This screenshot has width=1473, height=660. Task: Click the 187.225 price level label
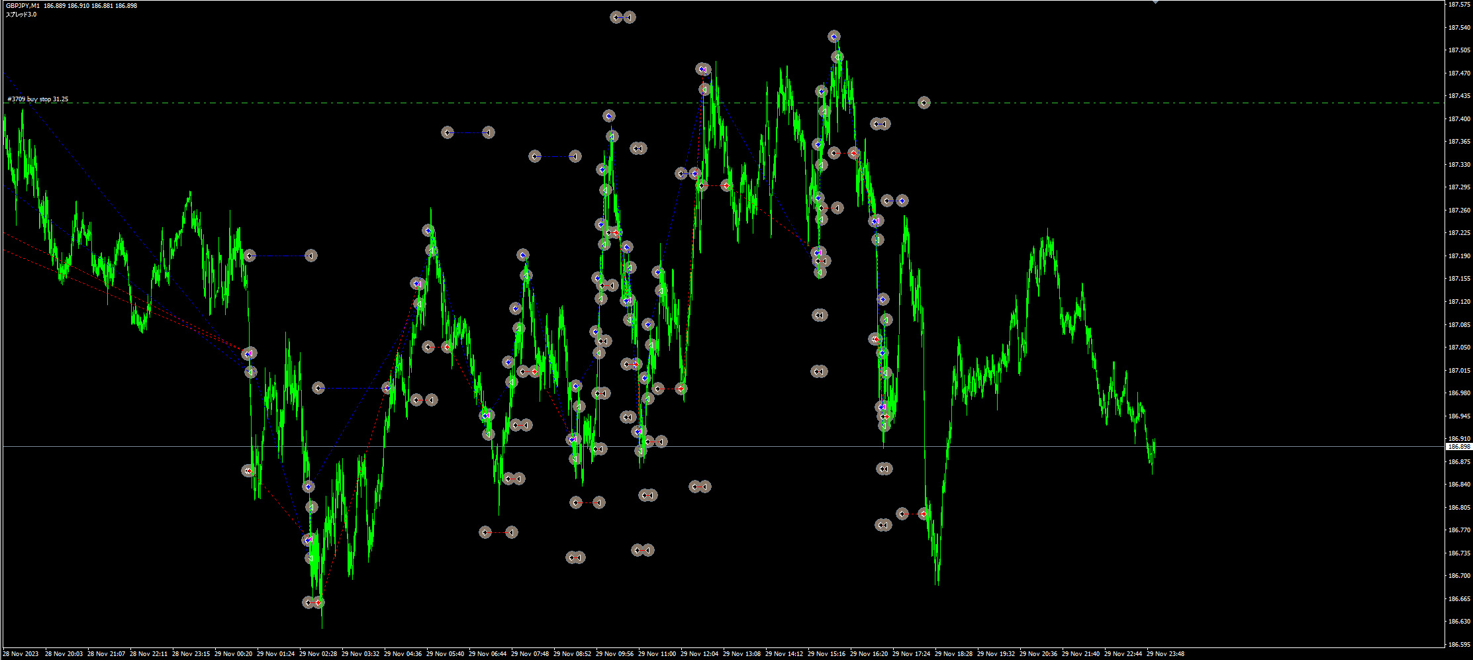1458,233
